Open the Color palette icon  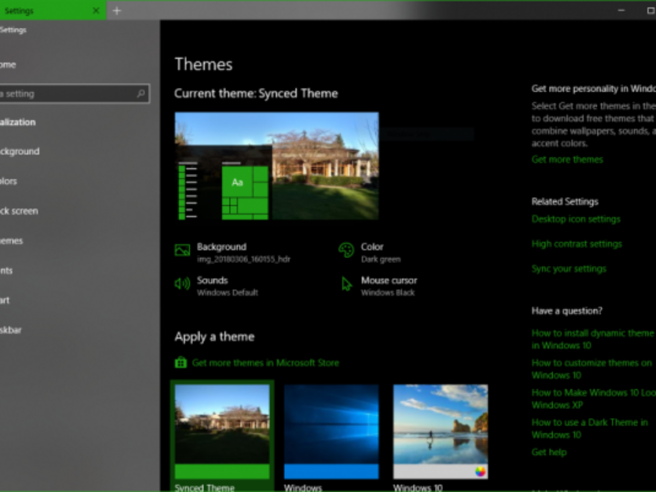[x=346, y=250]
